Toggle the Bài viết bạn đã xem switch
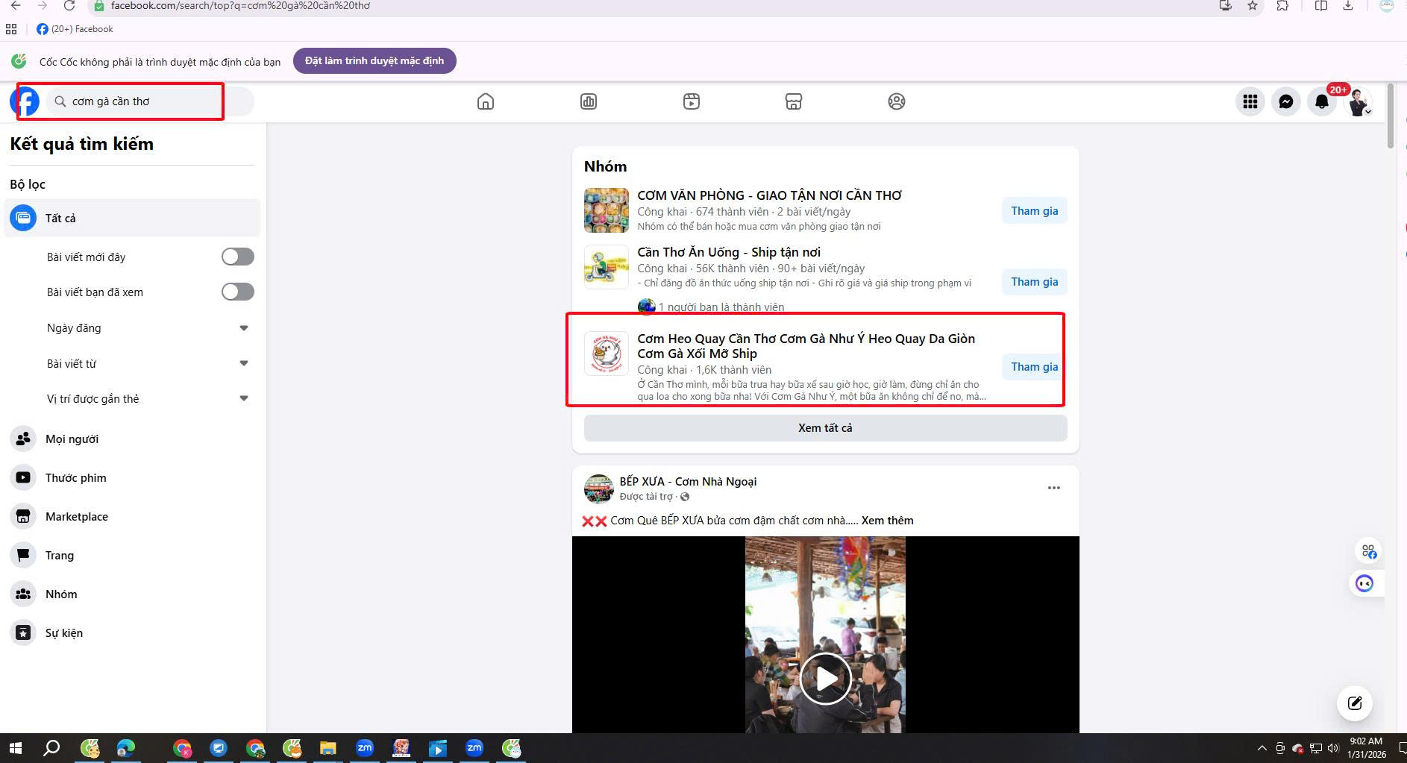This screenshot has width=1407, height=763. [238, 292]
